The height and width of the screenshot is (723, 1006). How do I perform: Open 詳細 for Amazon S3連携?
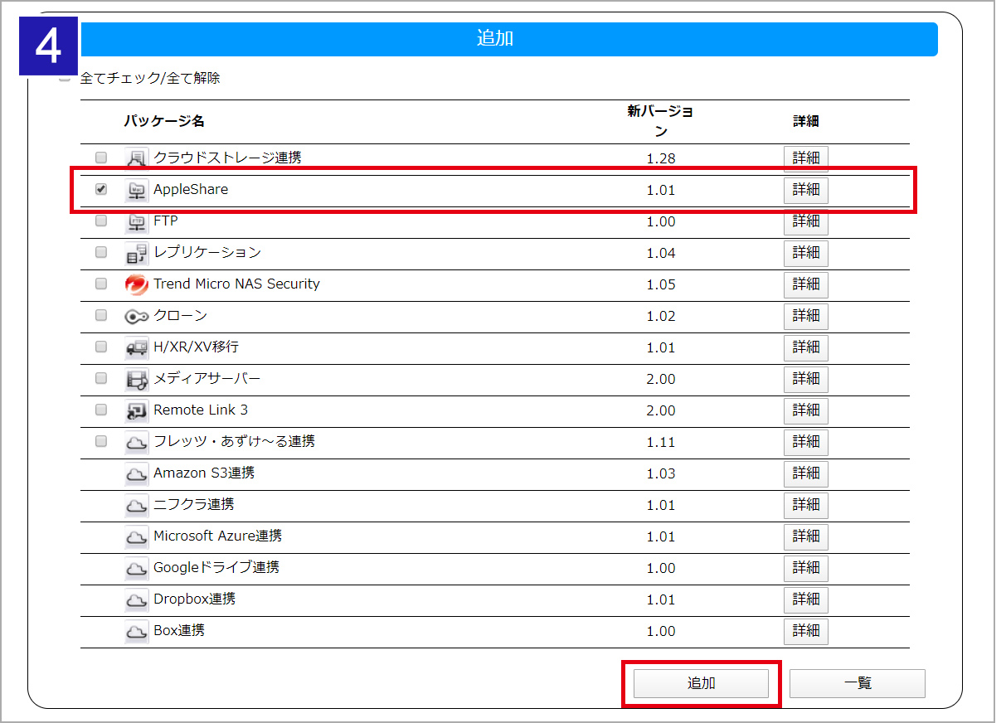click(806, 473)
